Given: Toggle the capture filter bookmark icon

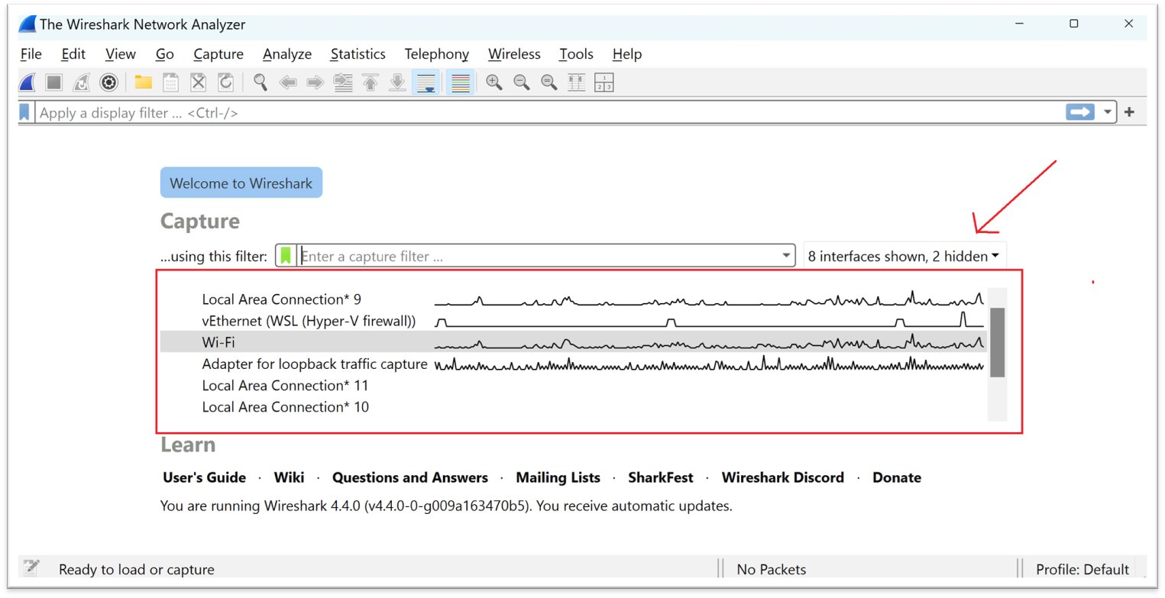Looking at the screenshot, I should pos(285,255).
